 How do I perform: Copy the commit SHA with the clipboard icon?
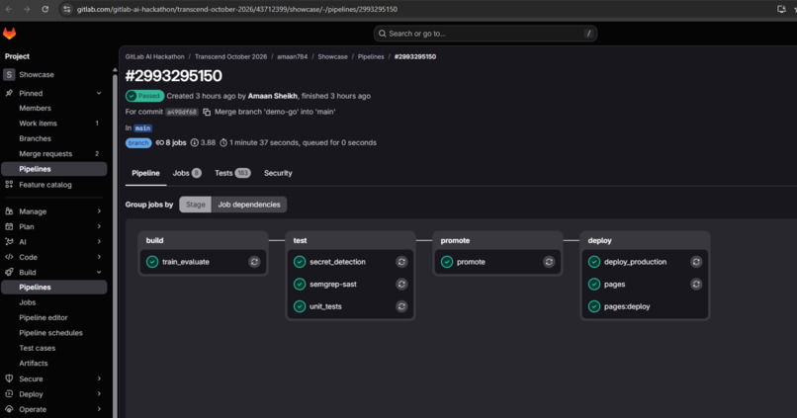tap(207, 112)
